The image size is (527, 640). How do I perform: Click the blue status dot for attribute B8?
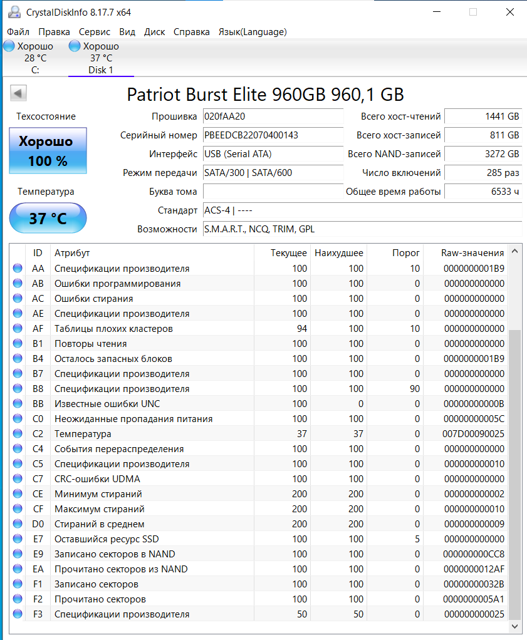(18, 388)
